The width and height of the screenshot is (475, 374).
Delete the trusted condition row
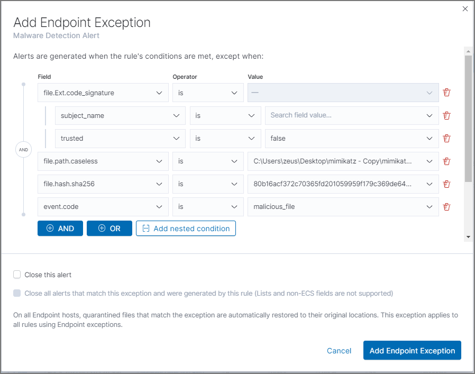447,138
